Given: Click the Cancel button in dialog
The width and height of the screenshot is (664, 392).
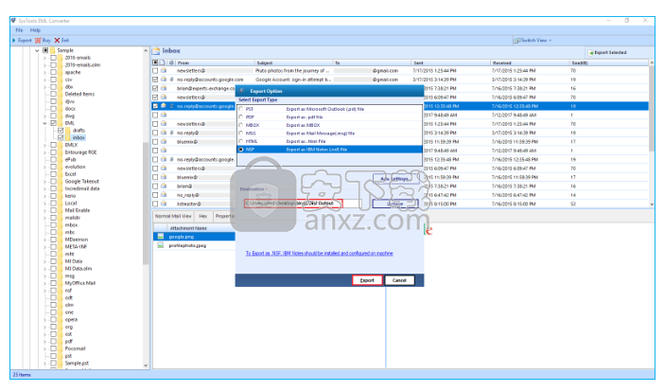Looking at the screenshot, I should tap(399, 280).
